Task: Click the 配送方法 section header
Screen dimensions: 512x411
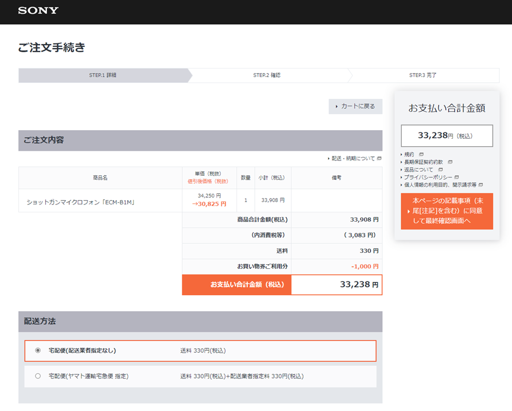Action: pos(201,321)
